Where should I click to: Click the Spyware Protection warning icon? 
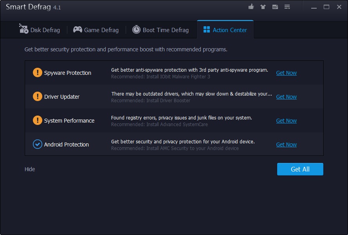[x=37, y=72]
